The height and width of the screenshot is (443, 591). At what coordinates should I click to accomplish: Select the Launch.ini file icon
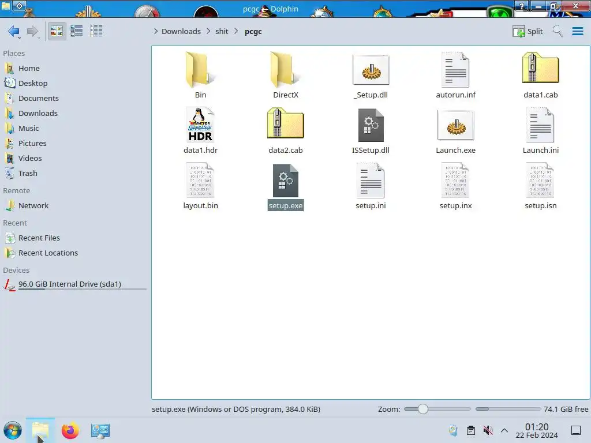(x=540, y=125)
